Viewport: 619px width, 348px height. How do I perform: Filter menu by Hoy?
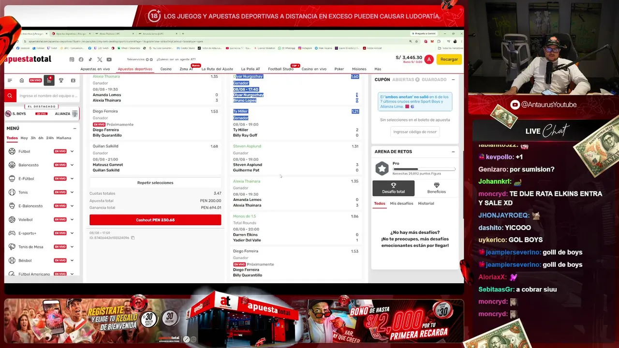click(x=24, y=138)
